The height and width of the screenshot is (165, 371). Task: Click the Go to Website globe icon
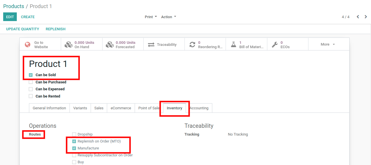click(x=28, y=44)
